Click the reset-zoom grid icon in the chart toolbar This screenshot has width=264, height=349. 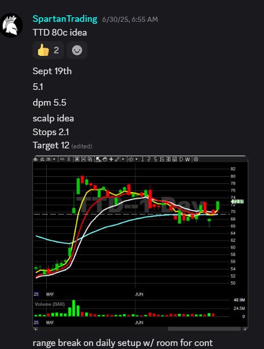[90, 160]
